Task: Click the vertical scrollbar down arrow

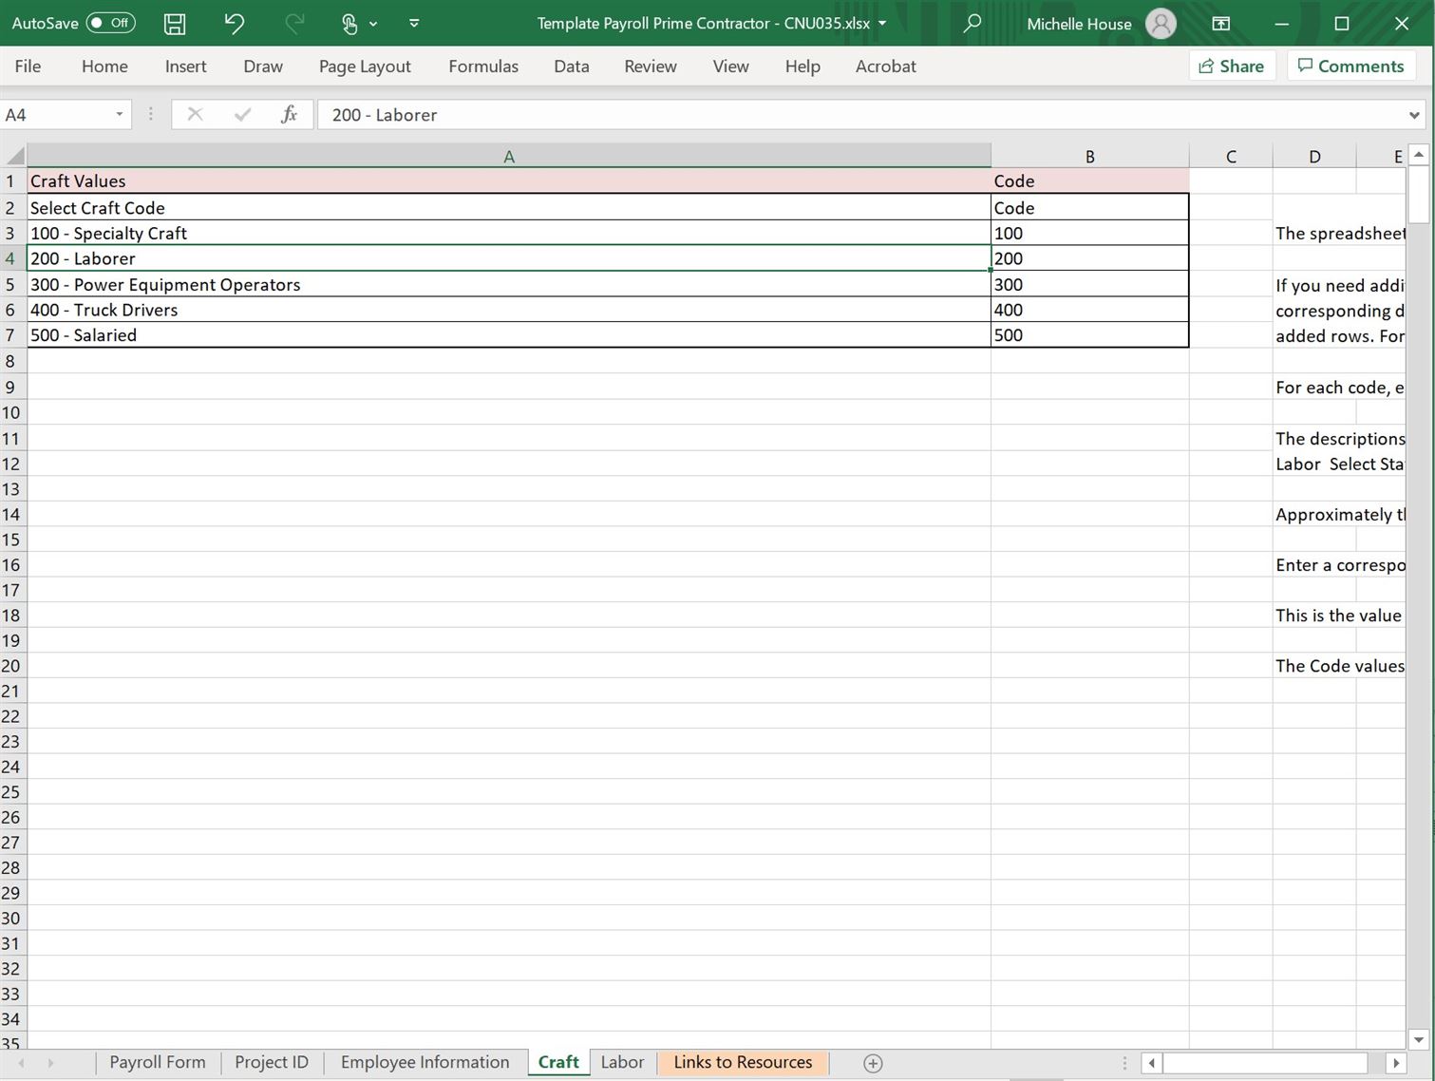Action: (x=1419, y=1039)
